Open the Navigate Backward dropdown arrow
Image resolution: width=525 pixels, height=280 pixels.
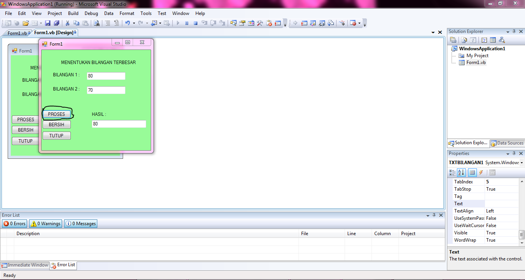pos(160,23)
